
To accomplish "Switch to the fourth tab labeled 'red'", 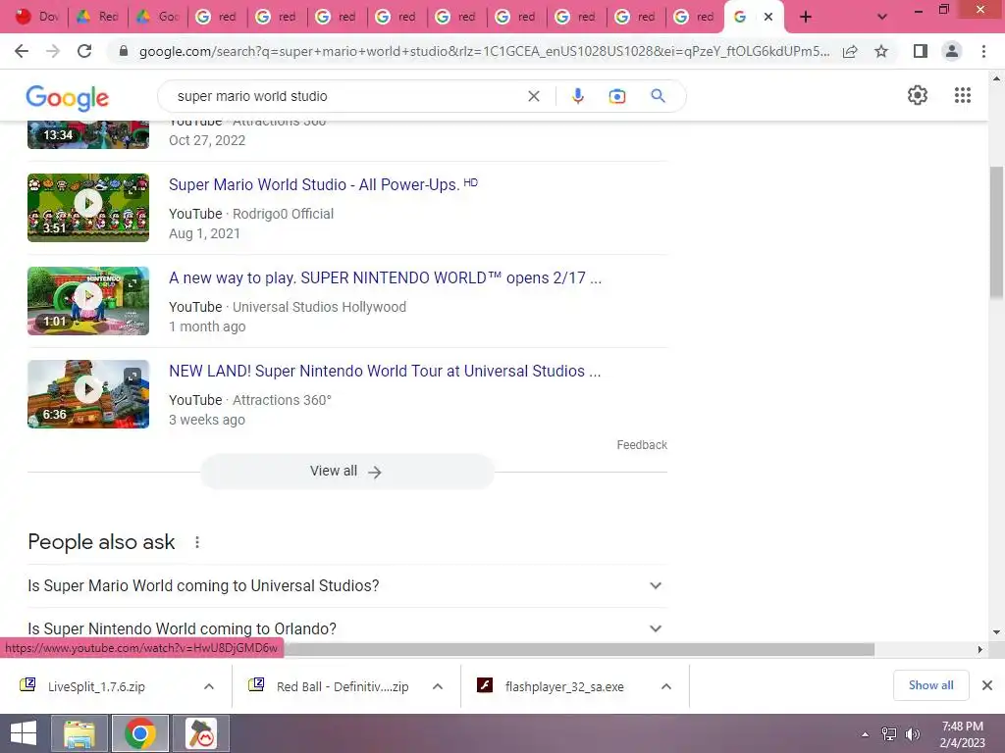I will pyautogui.click(x=396, y=17).
